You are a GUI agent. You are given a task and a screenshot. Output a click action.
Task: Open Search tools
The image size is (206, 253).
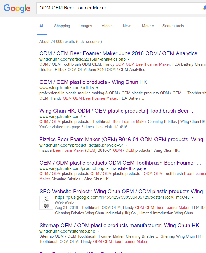(173, 26)
